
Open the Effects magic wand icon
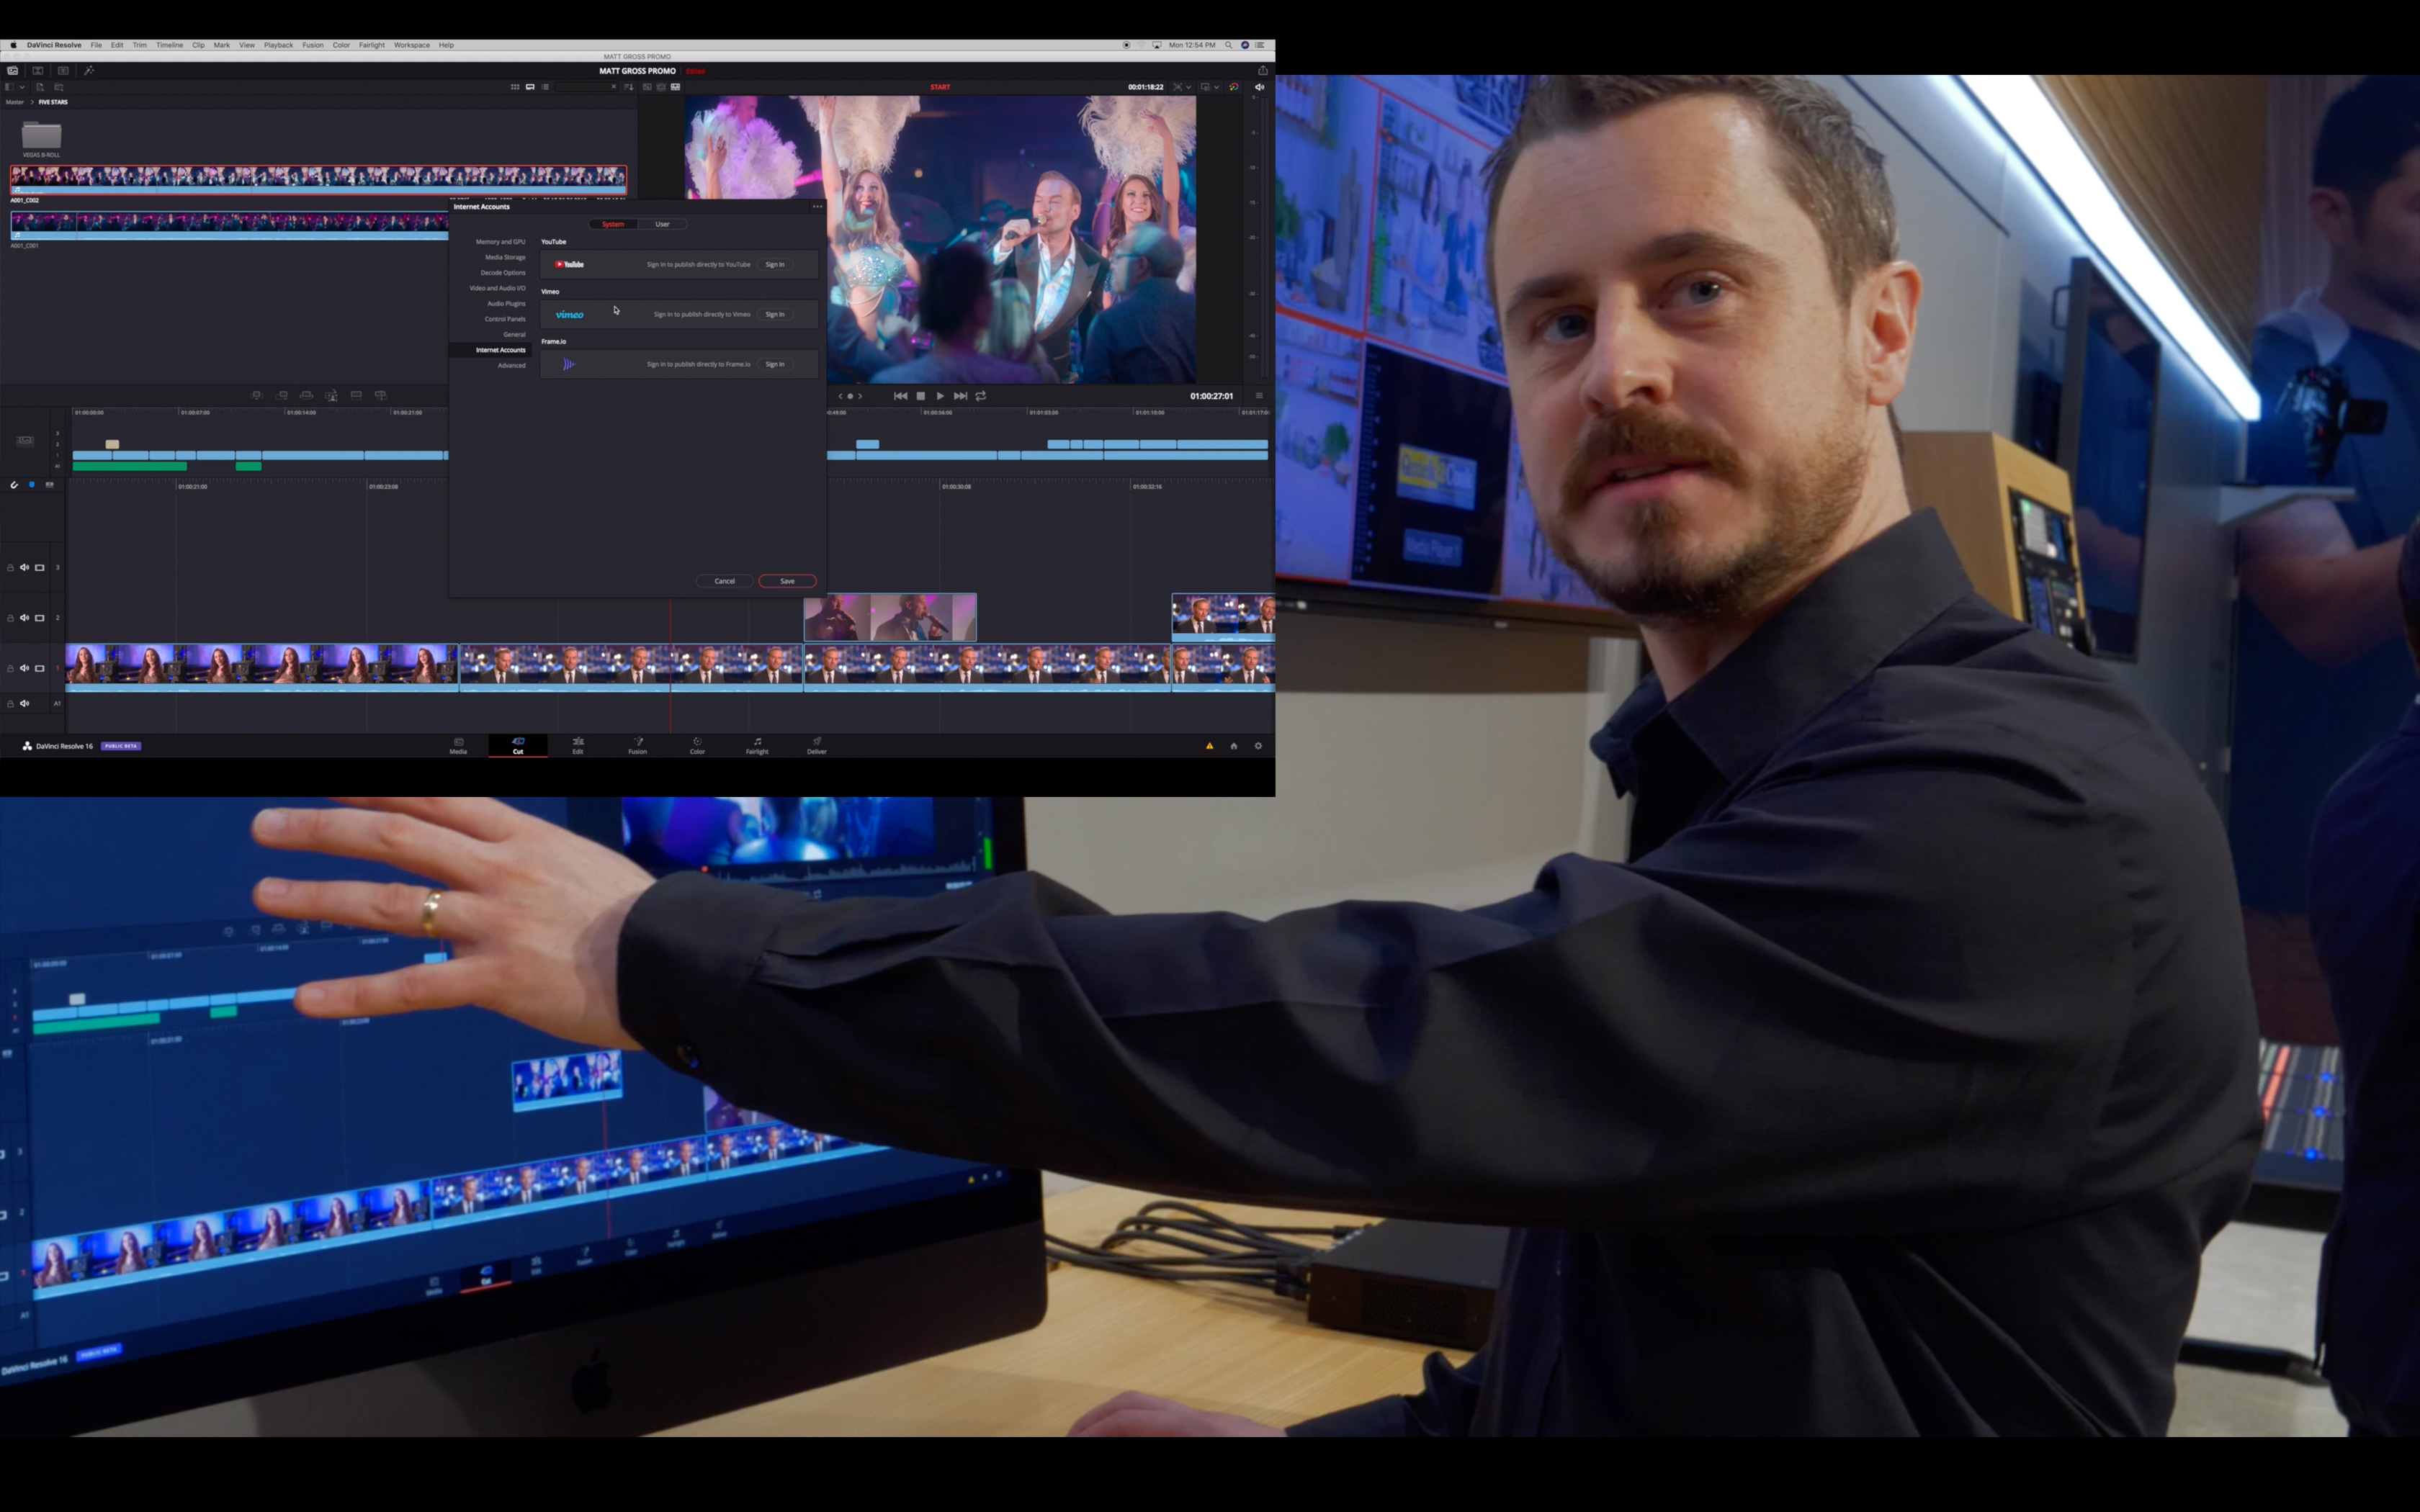89,70
